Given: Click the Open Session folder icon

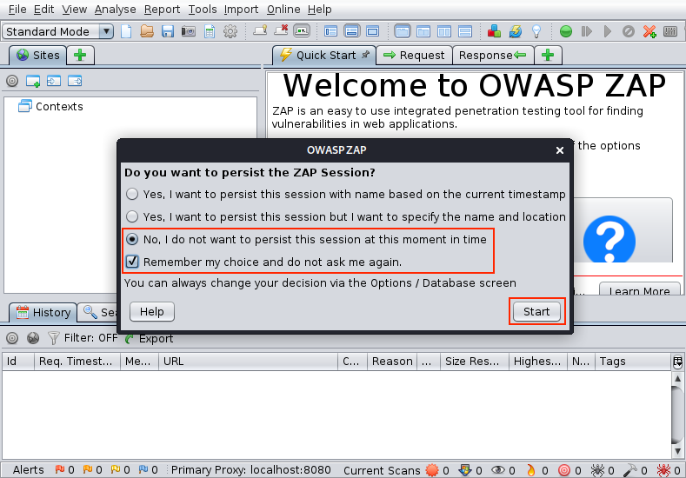Looking at the screenshot, I should (x=147, y=31).
